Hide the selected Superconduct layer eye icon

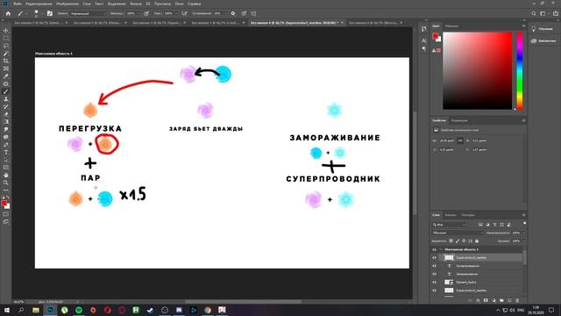point(435,257)
